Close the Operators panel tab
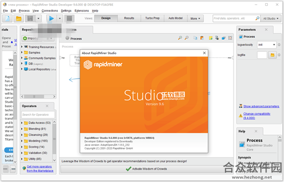 tap(47, 106)
